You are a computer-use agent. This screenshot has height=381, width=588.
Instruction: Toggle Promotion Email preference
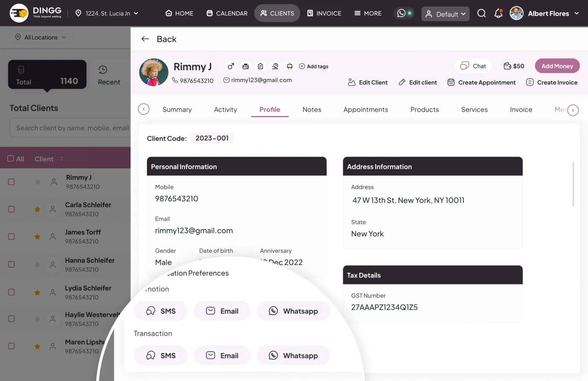pyautogui.click(x=222, y=311)
